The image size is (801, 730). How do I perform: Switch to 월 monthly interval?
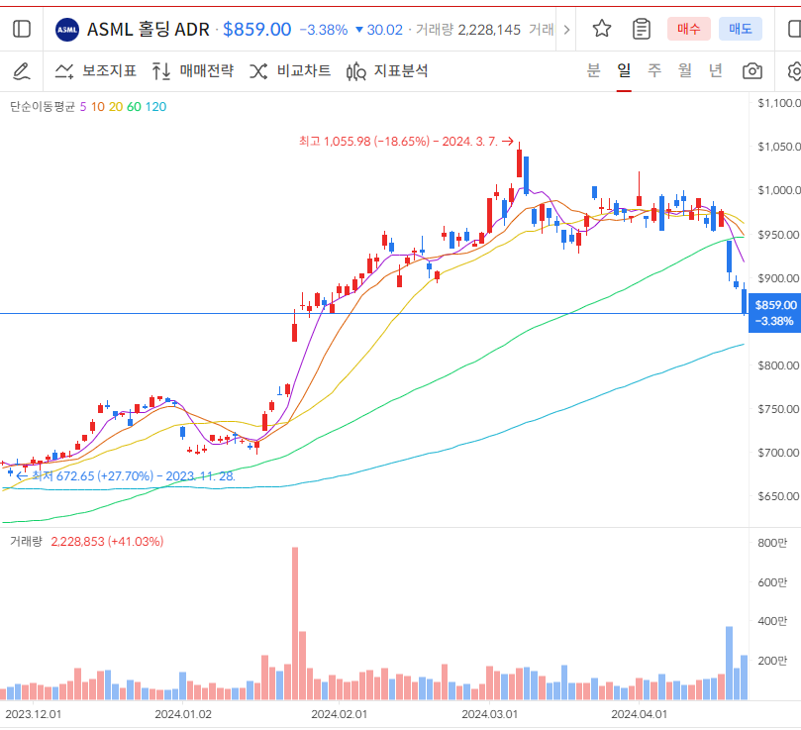(x=685, y=70)
